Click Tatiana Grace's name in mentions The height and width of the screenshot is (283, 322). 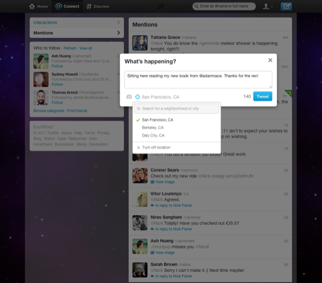tap(165, 37)
